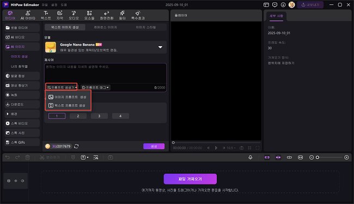Expand the Background (배경) sidebar section

coord(22,114)
